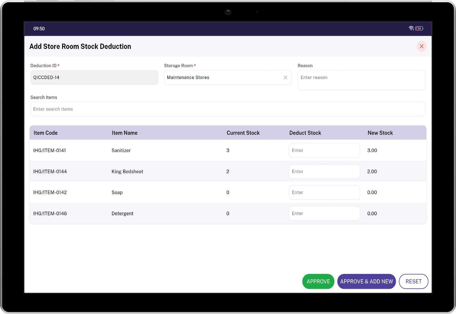Click the Detergent item name
Viewport: 456px width, 314px height.
122,214
